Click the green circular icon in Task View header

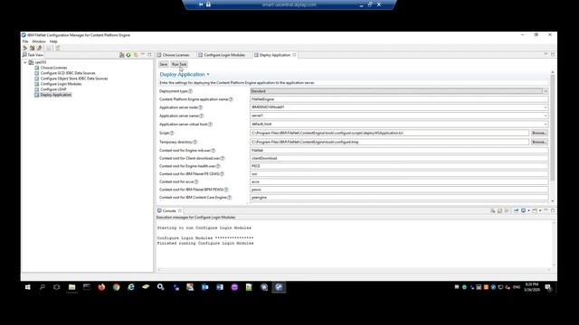pos(128,55)
